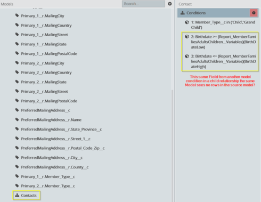Screen dimensions: 261x202
Task: Click the tag icon beside PreferredMailingAddress__r.City__c
Action: (17, 157)
